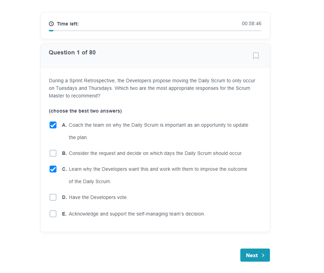Tick the checkbox for answer D
The width and height of the screenshot is (324, 273).
point(53,197)
